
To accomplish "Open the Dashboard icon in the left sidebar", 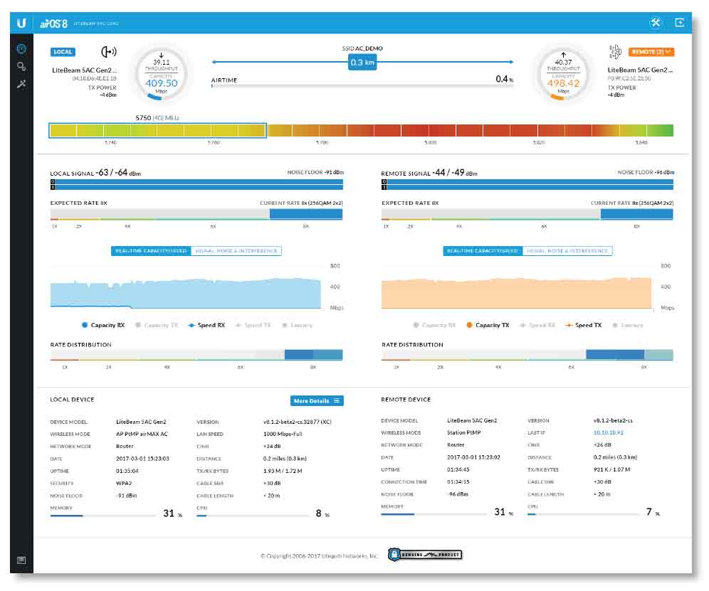I will tap(21, 49).
